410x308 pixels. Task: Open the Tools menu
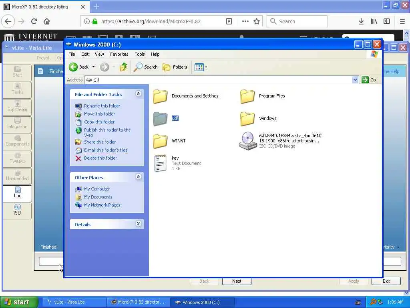pos(140,54)
